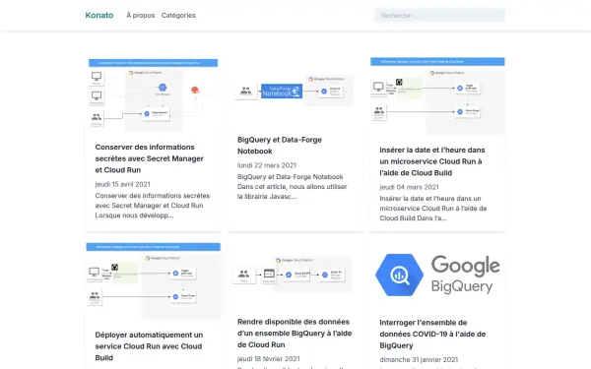Click the Data-Forge Notebook blue badge
591x369 pixels.
282,92
